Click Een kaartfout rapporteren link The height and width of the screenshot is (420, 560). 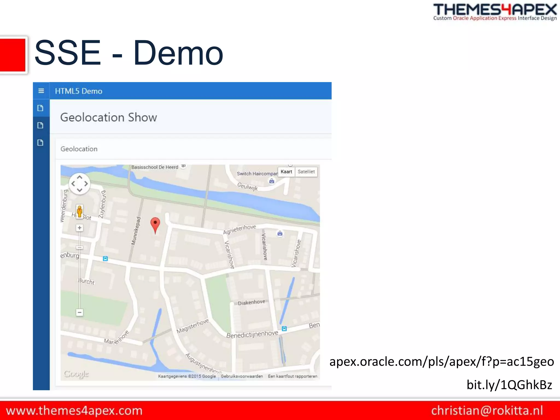pos(293,376)
